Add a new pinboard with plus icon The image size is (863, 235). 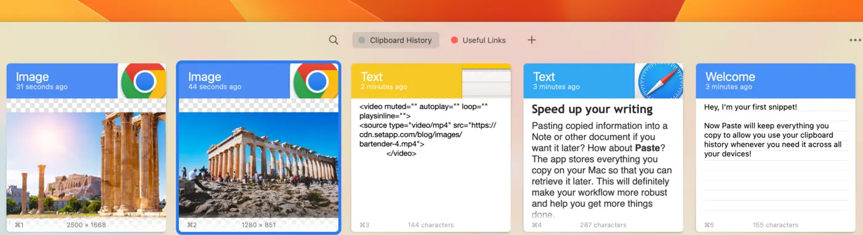[532, 40]
